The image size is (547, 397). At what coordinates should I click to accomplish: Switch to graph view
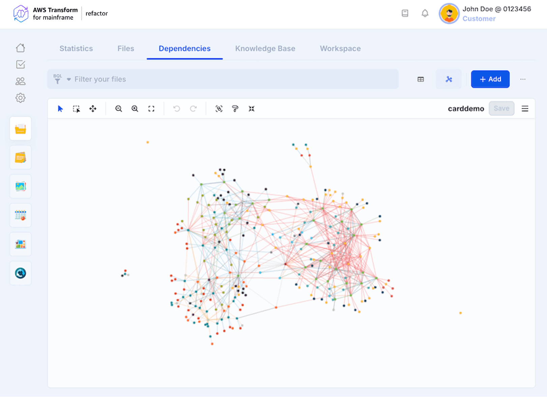[449, 79]
